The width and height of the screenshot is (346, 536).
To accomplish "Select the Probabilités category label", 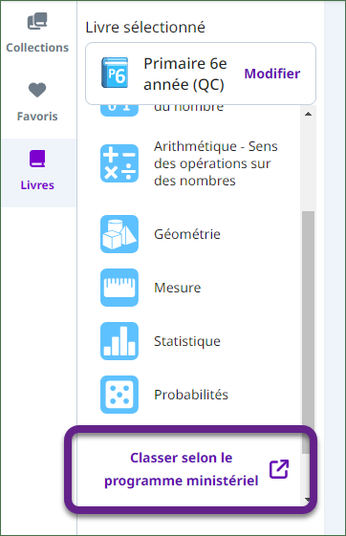I will pyautogui.click(x=191, y=395).
